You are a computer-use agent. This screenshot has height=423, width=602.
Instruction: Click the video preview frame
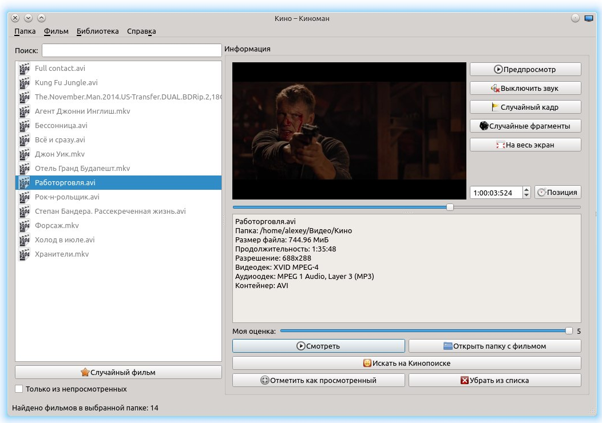(x=349, y=131)
